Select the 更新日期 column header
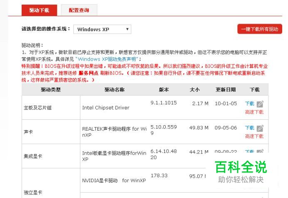 point(226,89)
